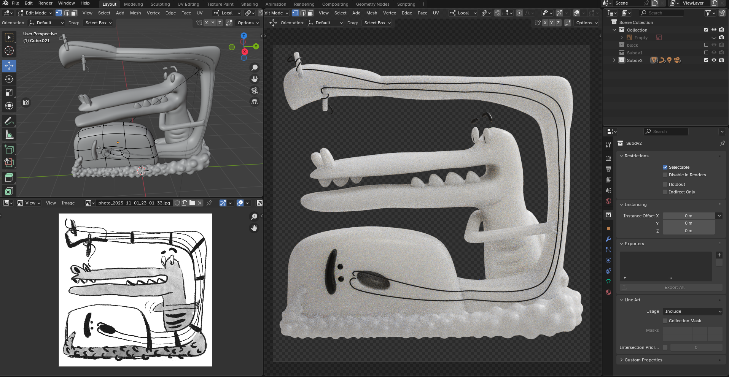Click the Instance Offset X field
Viewport: 729px width, 377px height.
click(688, 216)
